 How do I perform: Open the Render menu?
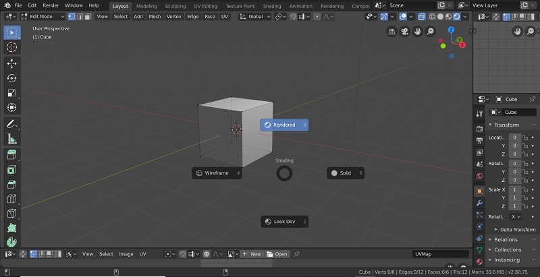(x=51, y=5)
